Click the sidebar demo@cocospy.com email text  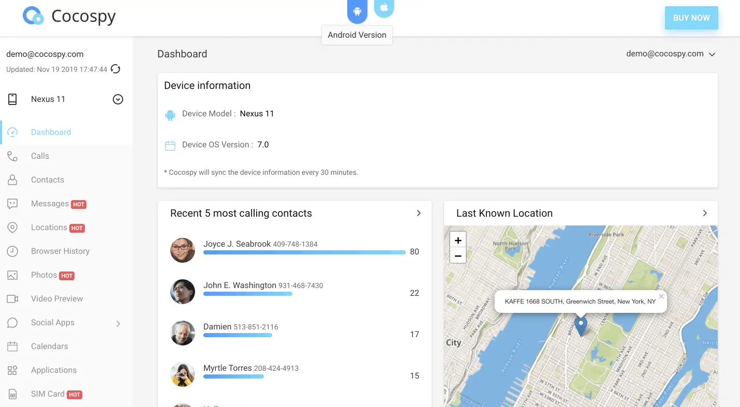[x=45, y=54]
